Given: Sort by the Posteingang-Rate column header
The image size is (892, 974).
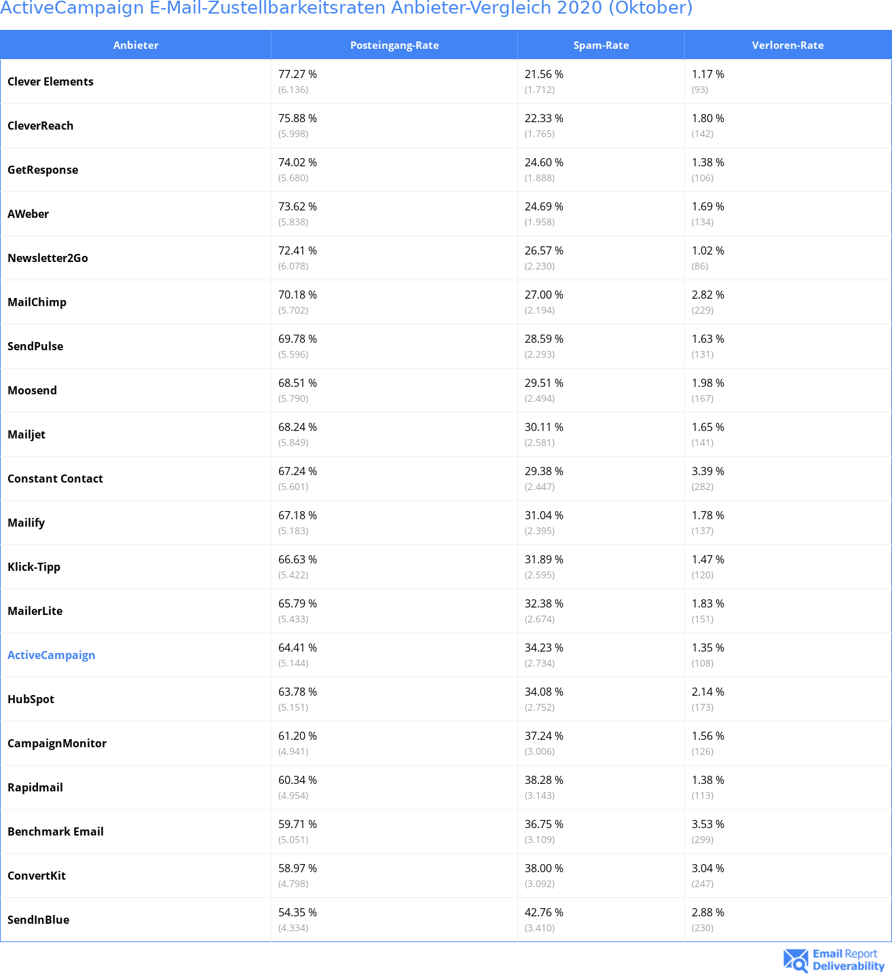Looking at the screenshot, I should [394, 45].
